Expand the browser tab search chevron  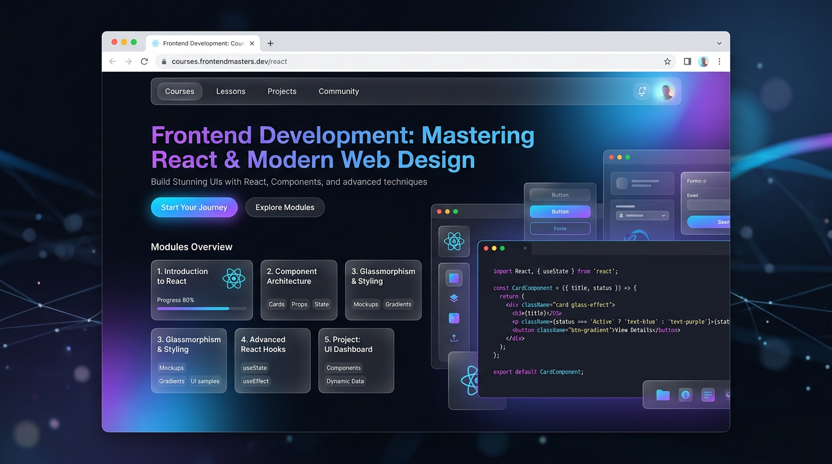tap(719, 43)
